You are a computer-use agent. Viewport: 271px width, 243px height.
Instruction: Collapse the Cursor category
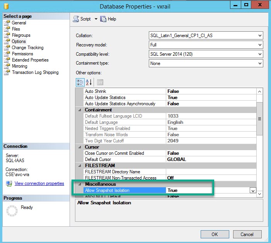tap(80, 147)
